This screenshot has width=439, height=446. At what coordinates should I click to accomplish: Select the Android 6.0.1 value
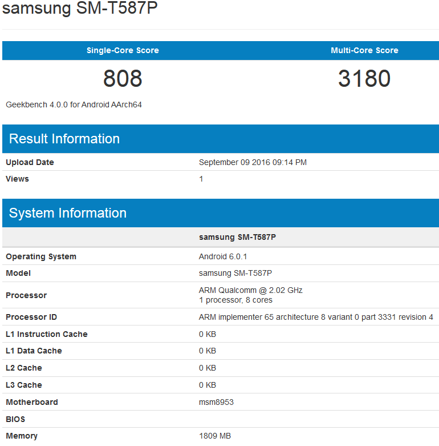223,256
